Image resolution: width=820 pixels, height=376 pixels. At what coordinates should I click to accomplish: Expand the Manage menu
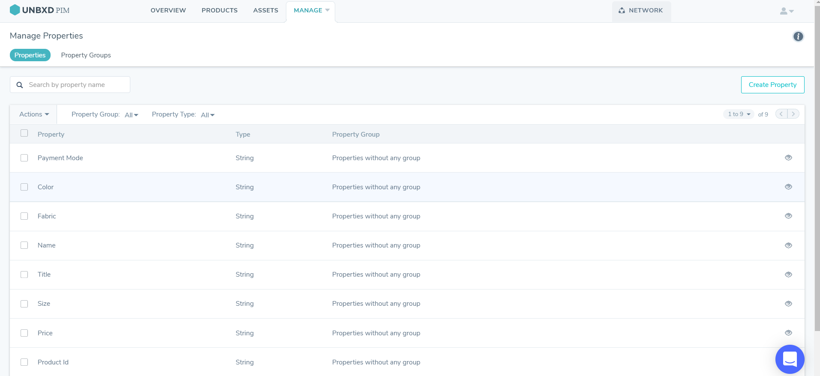pyautogui.click(x=311, y=10)
